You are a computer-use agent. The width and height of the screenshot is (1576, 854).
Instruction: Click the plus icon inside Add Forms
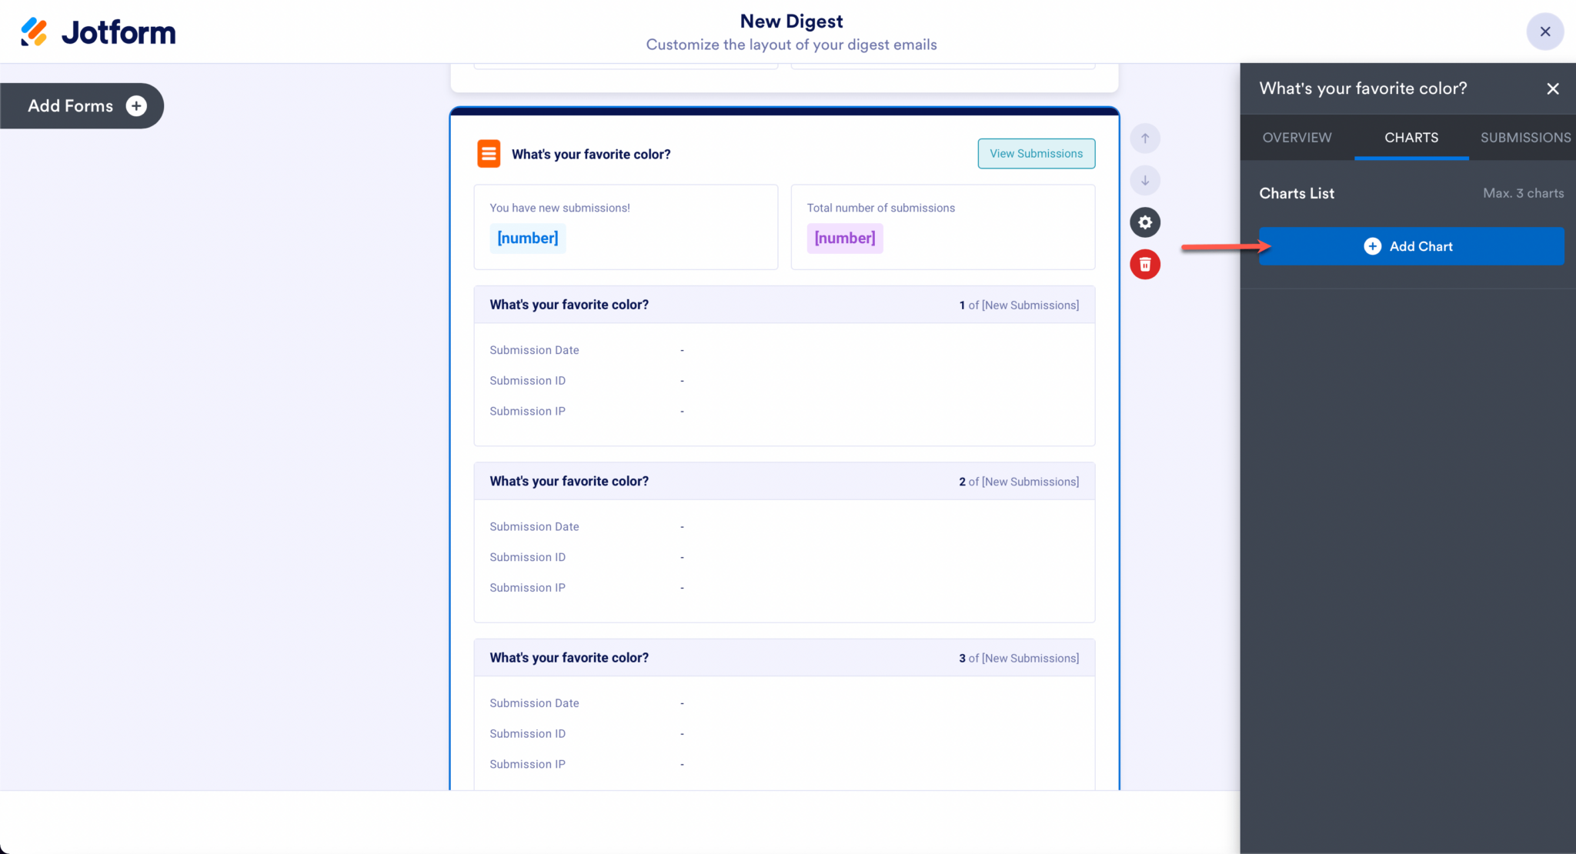coord(135,105)
